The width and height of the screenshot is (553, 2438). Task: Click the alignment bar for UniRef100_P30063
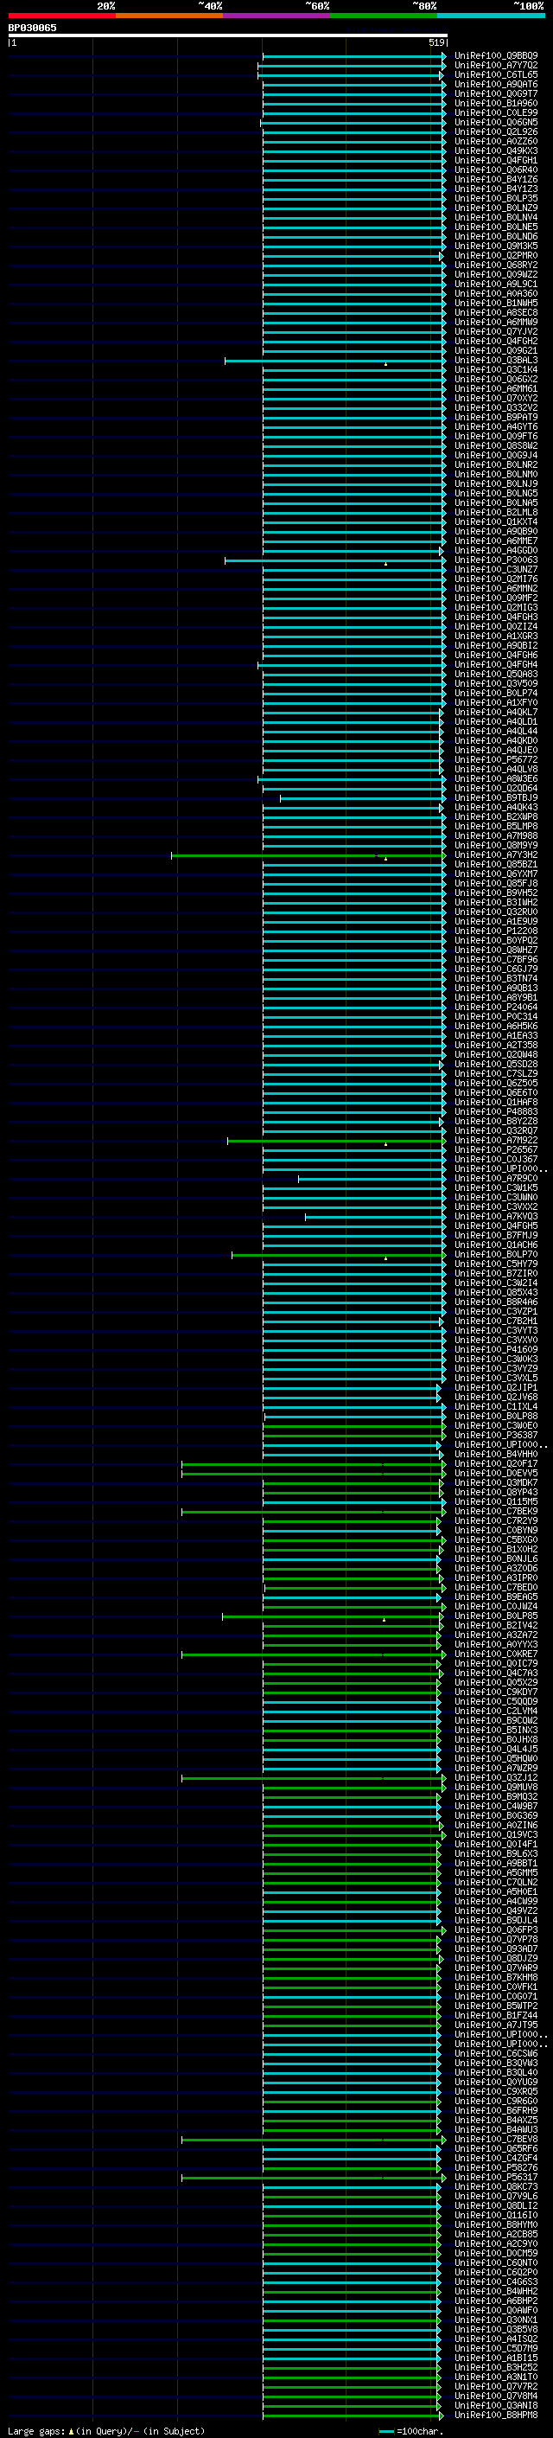334,560
